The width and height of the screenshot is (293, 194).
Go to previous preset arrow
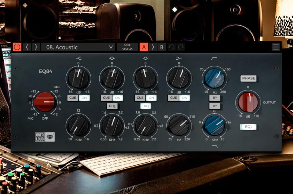27,47
